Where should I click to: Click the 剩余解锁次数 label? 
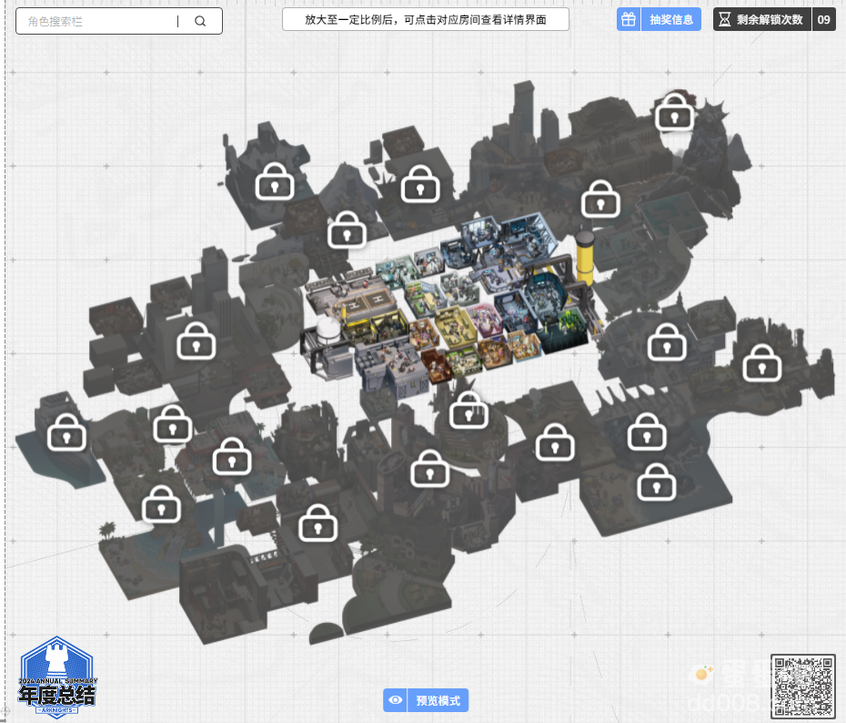pyautogui.click(x=770, y=19)
